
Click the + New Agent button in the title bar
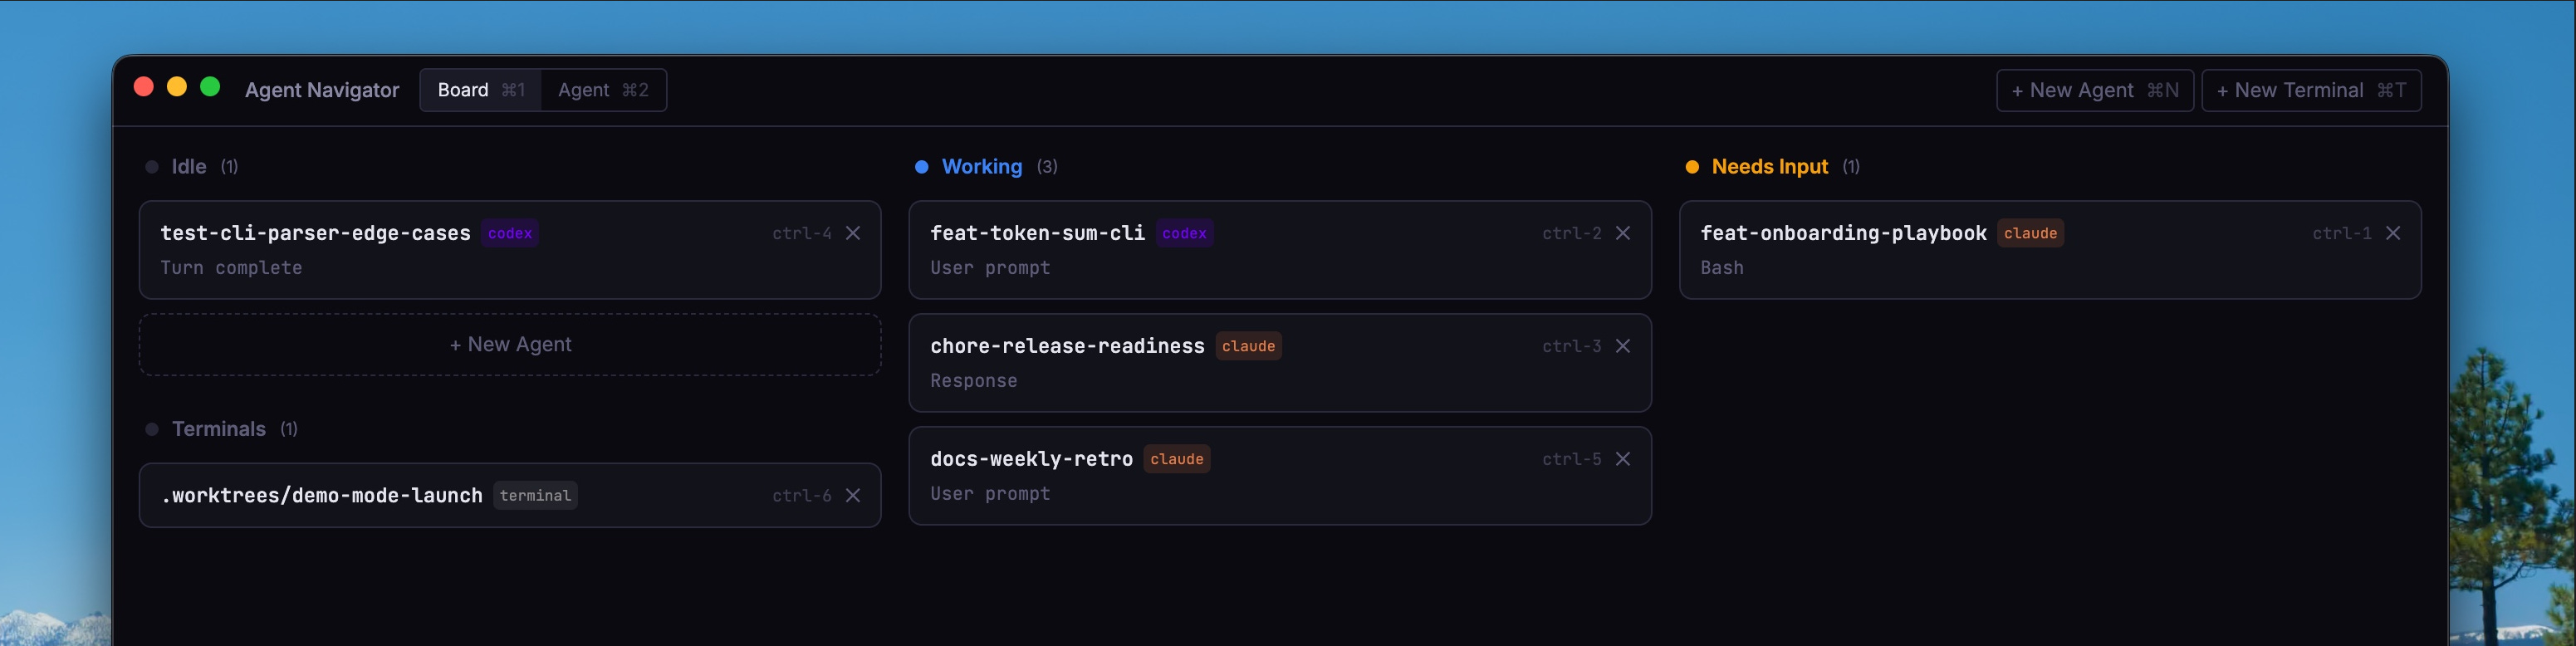tap(2095, 90)
